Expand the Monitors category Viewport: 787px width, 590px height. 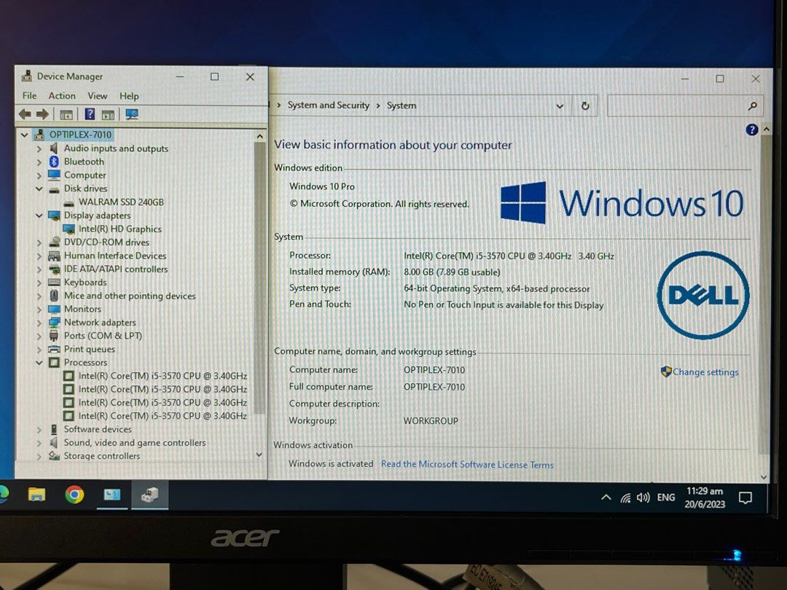pyautogui.click(x=38, y=309)
